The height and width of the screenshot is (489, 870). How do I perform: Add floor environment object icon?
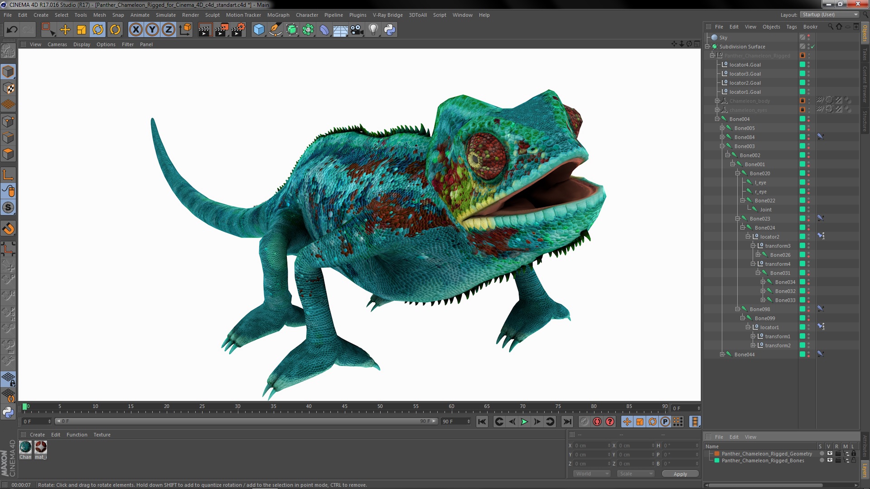[340, 30]
